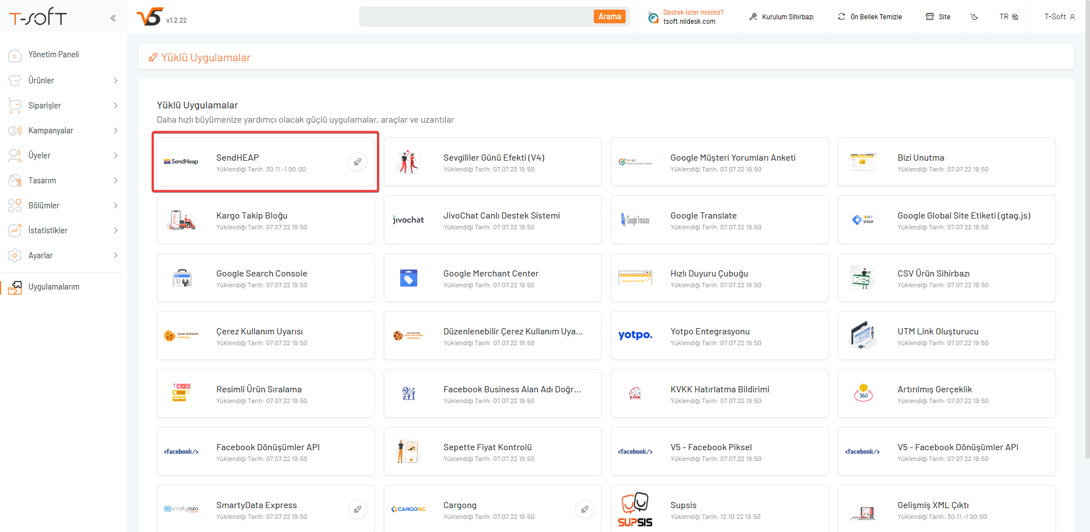1090x532 pixels.
Task: Expand the Bölümler menu chevron
Action: tap(115, 206)
